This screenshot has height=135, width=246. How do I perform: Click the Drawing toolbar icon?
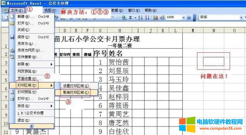click(162, 17)
